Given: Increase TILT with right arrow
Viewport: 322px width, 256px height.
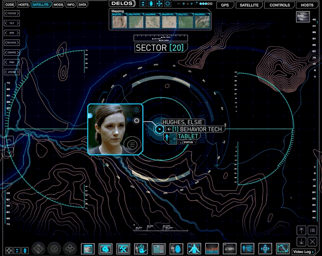Looking at the screenshot, I should click(x=18, y=23).
